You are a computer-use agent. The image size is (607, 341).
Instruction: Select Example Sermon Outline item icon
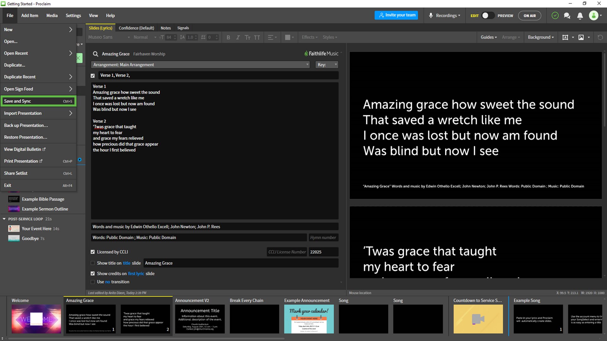pyautogui.click(x=14, y=209)
